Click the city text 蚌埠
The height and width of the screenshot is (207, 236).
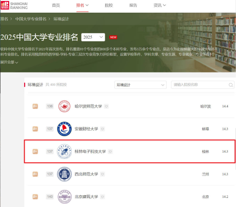pyautogui.click(x=205, y=129)
